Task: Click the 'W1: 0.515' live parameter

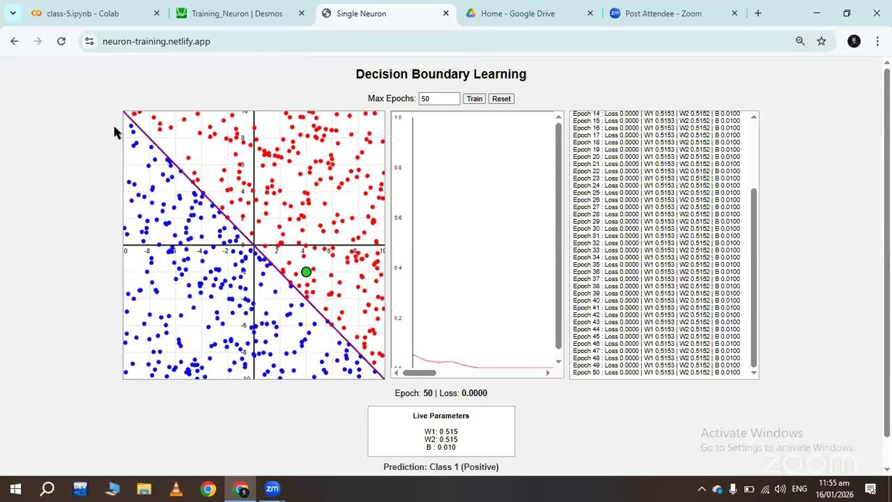Action: click(x=441, y=432)
